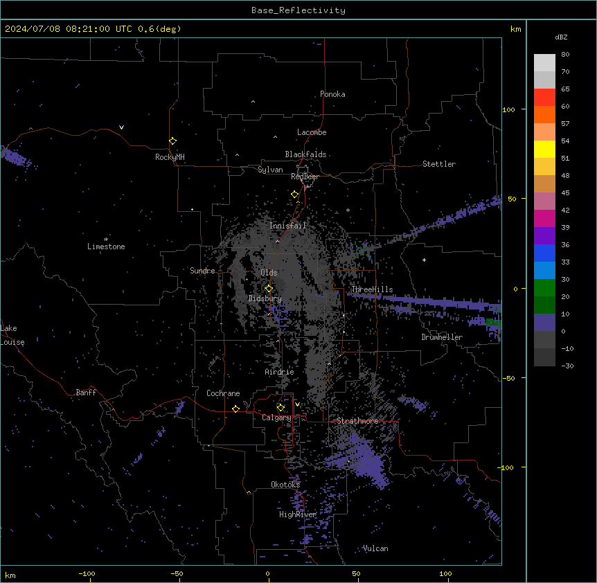The image size is (597, 583).
Task: Pick the bright green swatch in dBZ legend
Action: [x=544, y=288]
